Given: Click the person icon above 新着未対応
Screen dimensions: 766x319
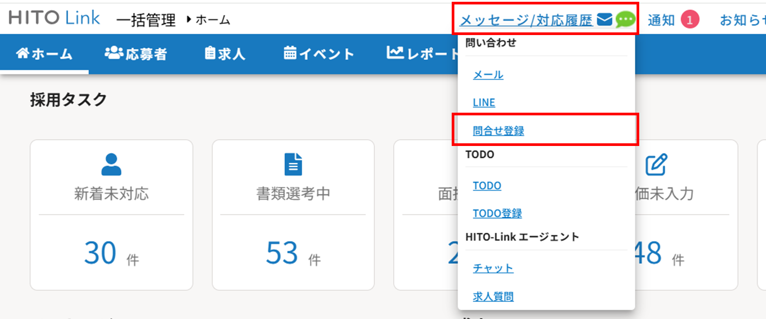Looking at the screenshot, I should pos(111,164).
